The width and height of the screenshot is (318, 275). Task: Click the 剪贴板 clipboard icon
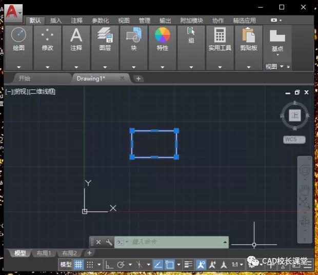tap(249, 35)
